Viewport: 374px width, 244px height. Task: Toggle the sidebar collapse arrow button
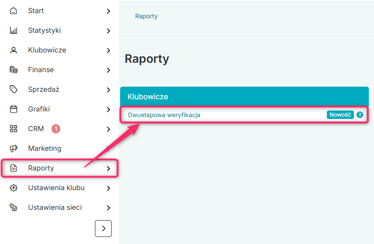tap(103, 229)
